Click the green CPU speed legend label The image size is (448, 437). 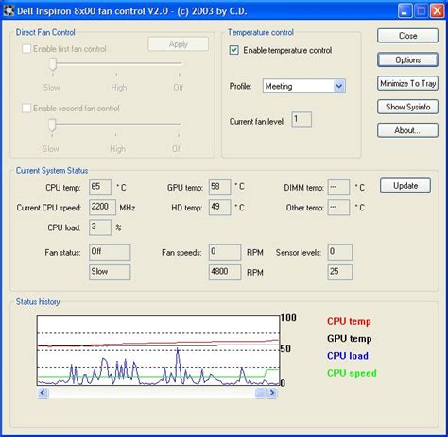352,373
